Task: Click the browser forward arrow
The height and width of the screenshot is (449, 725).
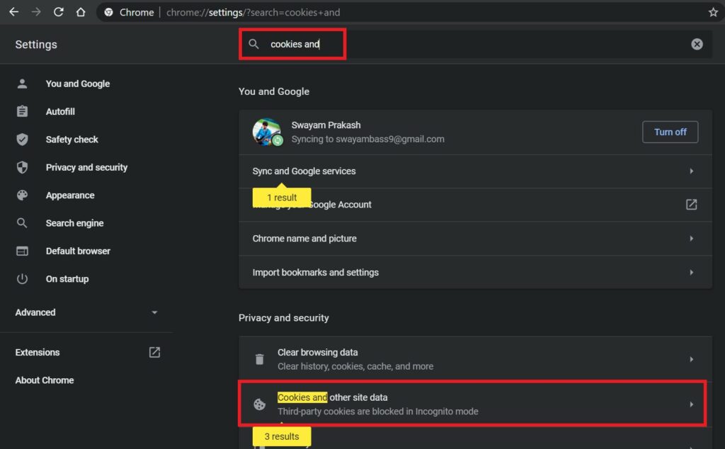Action: pos(36,12)
